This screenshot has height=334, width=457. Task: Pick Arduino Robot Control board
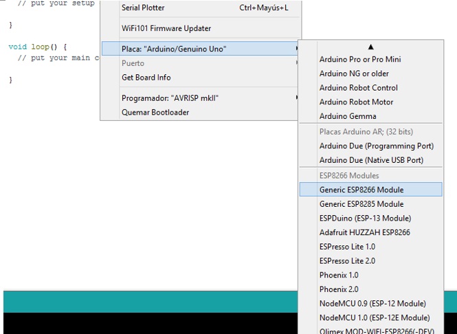pos(358,88)
